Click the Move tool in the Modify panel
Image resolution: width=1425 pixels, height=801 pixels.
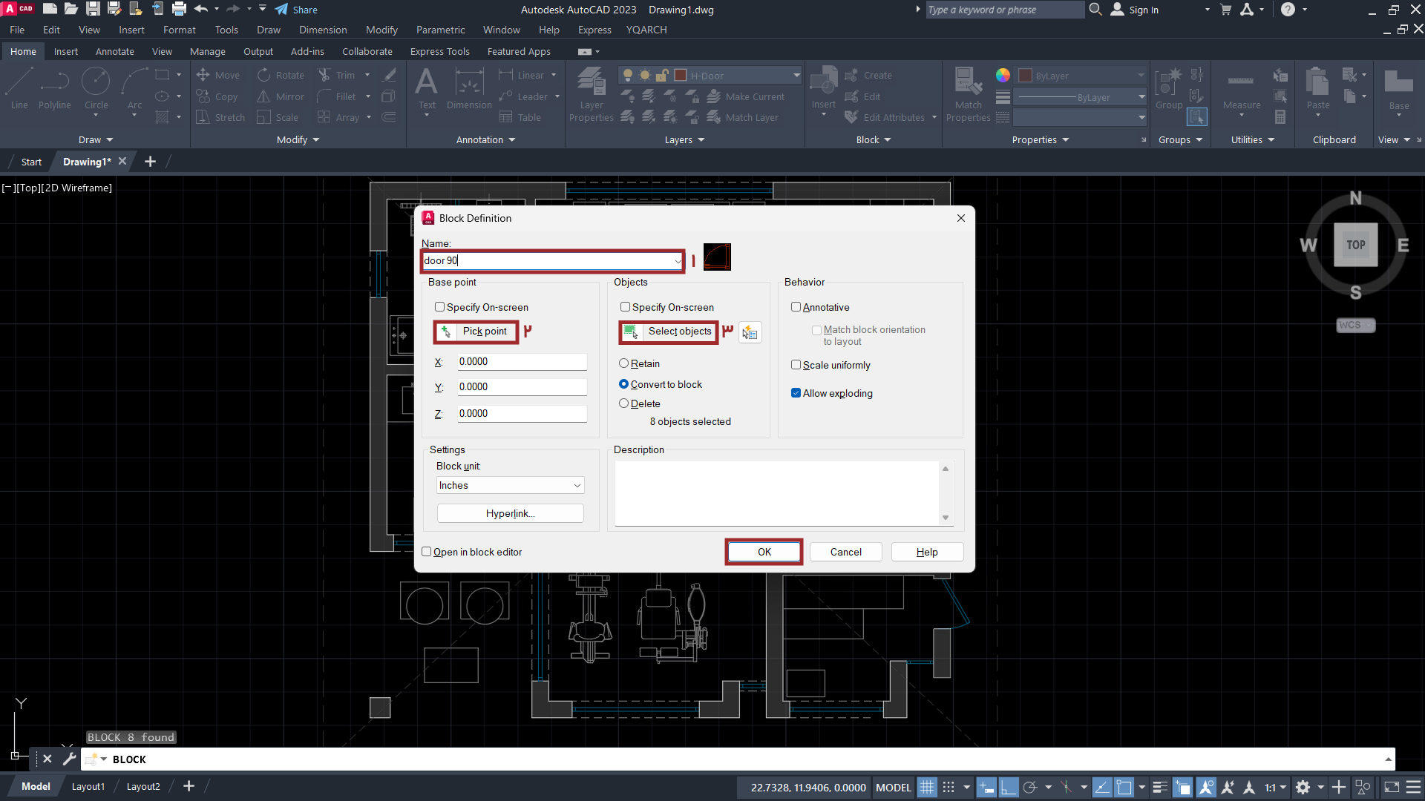coord(217,75)
